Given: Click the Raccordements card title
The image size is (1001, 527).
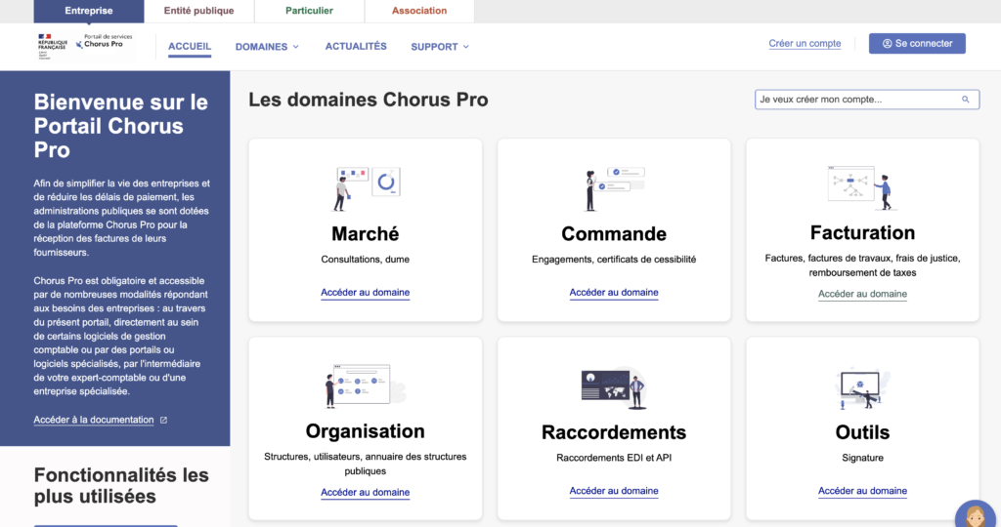Looking at the screenshot, I should click(614, 432).
